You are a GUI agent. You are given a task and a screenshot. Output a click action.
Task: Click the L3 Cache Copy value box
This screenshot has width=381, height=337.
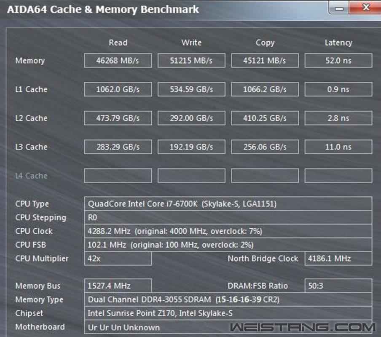[265, 147]
